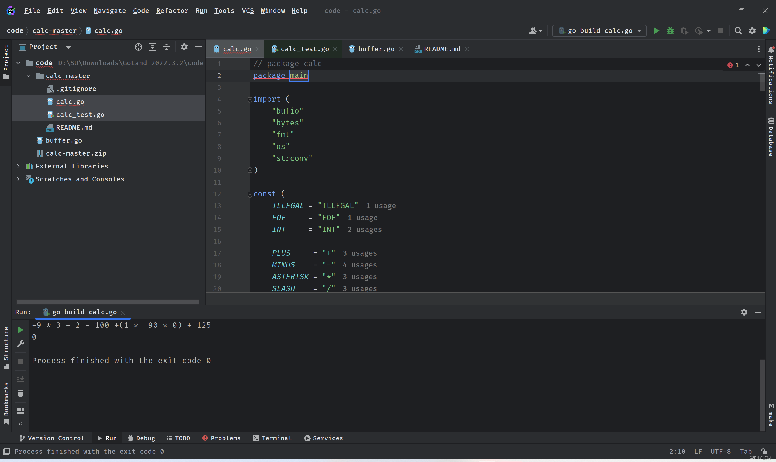Click the Clear All trash icon in Run panel
Viewport: 776px width, 462px height.
(20, 393)
